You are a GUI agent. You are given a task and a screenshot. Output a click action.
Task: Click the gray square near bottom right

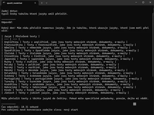[x=135, y=104]
